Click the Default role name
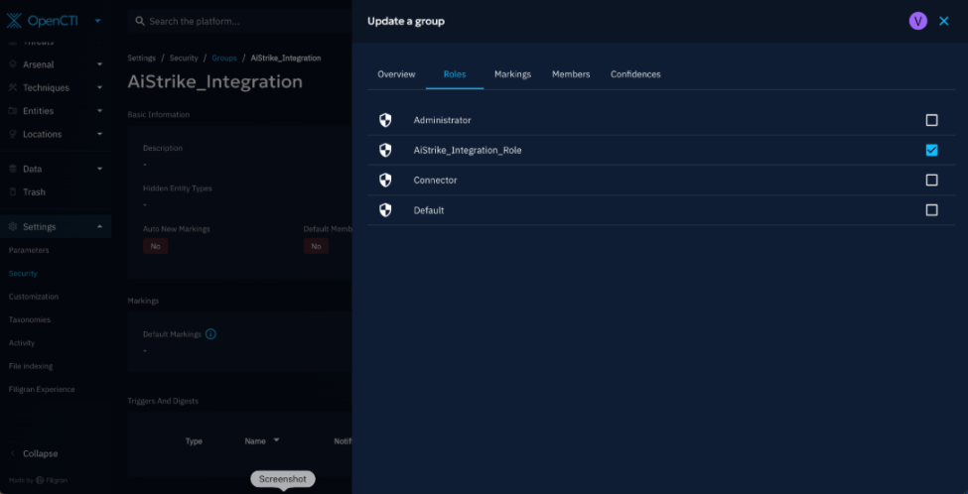This screenshot has height=494, width=968. [429, 210]
